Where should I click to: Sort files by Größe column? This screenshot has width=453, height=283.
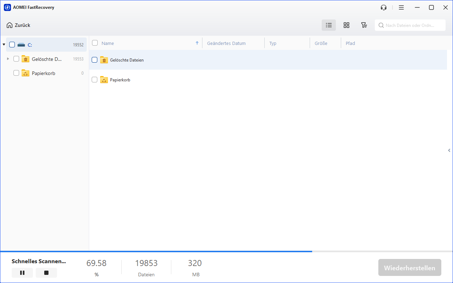(321, 43)
